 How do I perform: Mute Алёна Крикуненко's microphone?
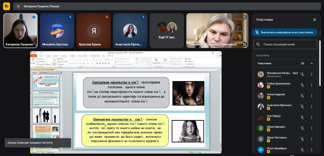click(x=302, y=85)
